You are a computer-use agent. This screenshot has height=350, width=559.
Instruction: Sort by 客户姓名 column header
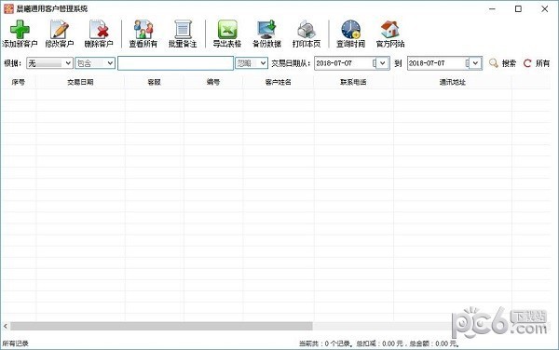(278, 82)
